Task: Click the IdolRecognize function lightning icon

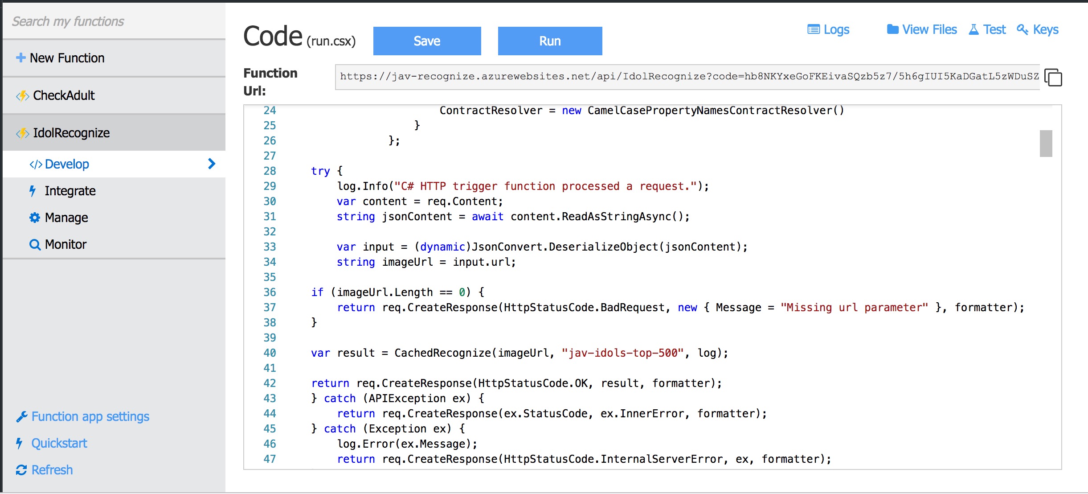Action: pos(22,133)
